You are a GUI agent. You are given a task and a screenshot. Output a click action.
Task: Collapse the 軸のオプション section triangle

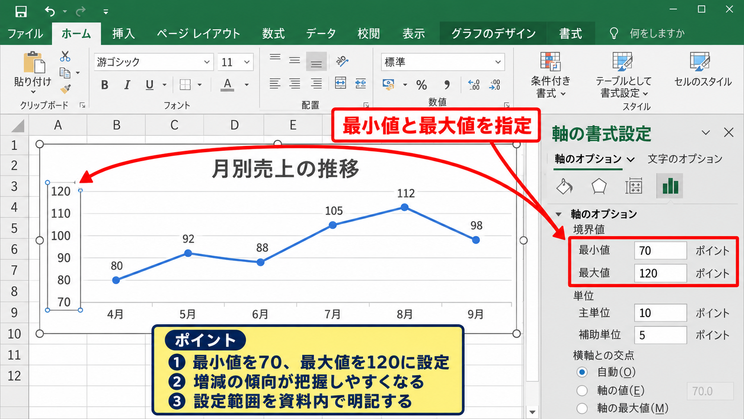[558, 214]
